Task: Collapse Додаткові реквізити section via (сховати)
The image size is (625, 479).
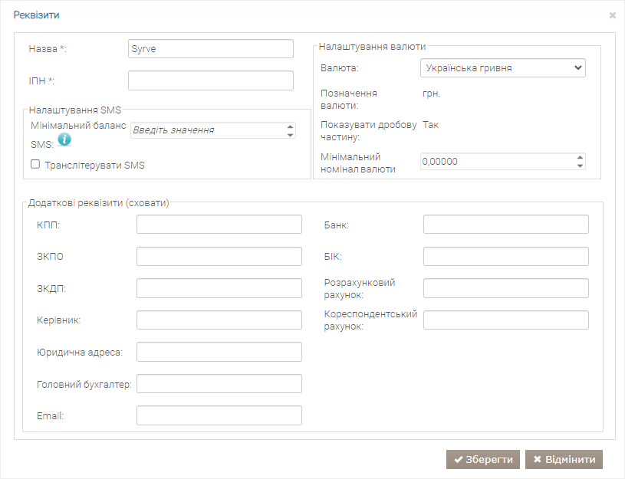Action: pos(147,203)
